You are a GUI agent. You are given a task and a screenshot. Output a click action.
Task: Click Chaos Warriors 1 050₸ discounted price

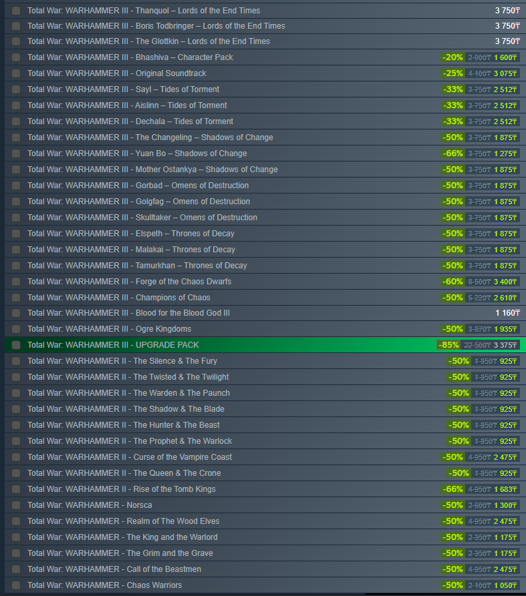click(x=505, y=585)
